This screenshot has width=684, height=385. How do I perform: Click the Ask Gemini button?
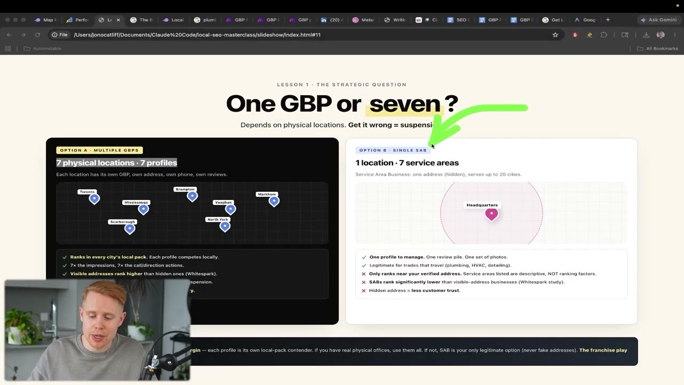point(658,20)
